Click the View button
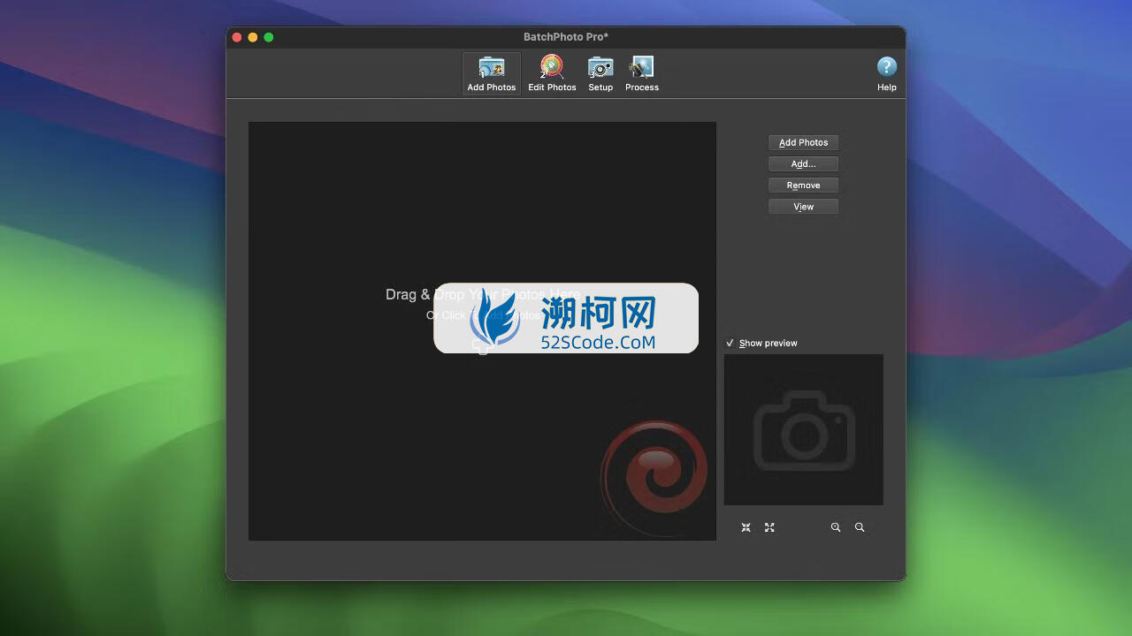 [803, 206]
